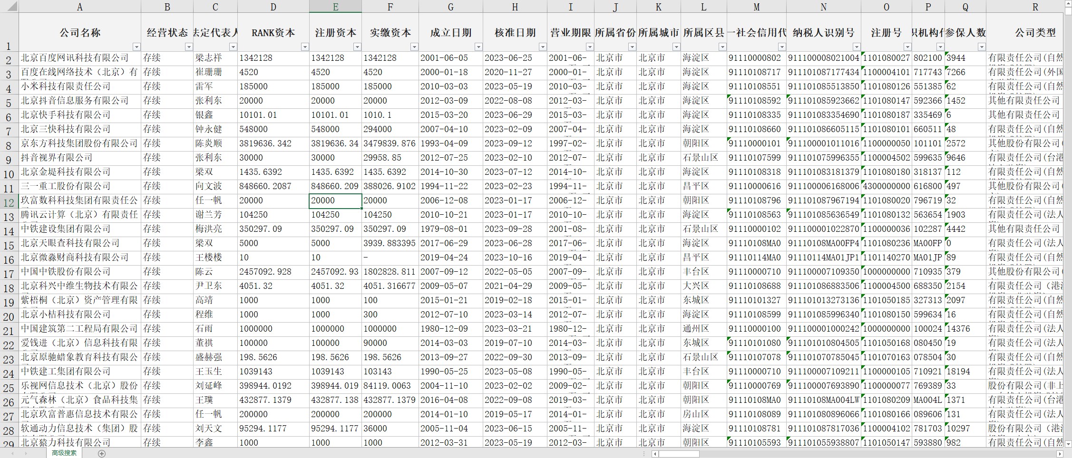1072x458 pixels.
Task: Select taxpayer ID cell 91110114MA01JP1
Action: point(824,258)
